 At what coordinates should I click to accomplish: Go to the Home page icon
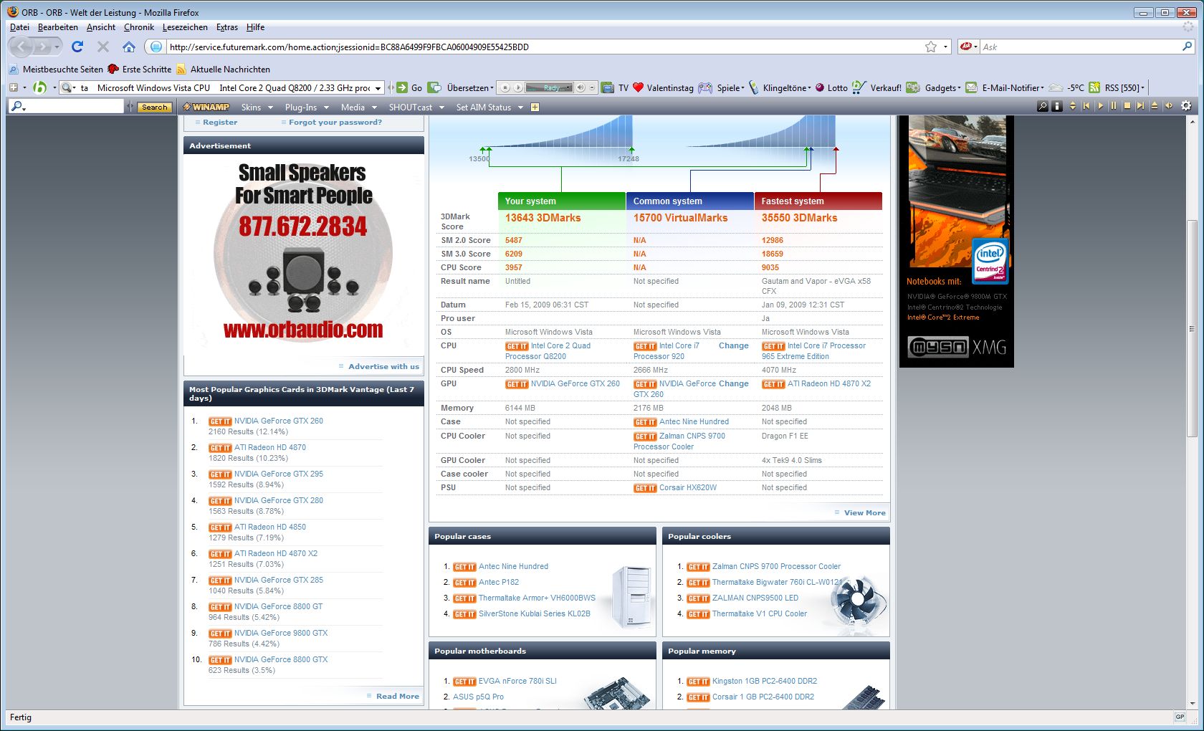(x=129, y=47)
